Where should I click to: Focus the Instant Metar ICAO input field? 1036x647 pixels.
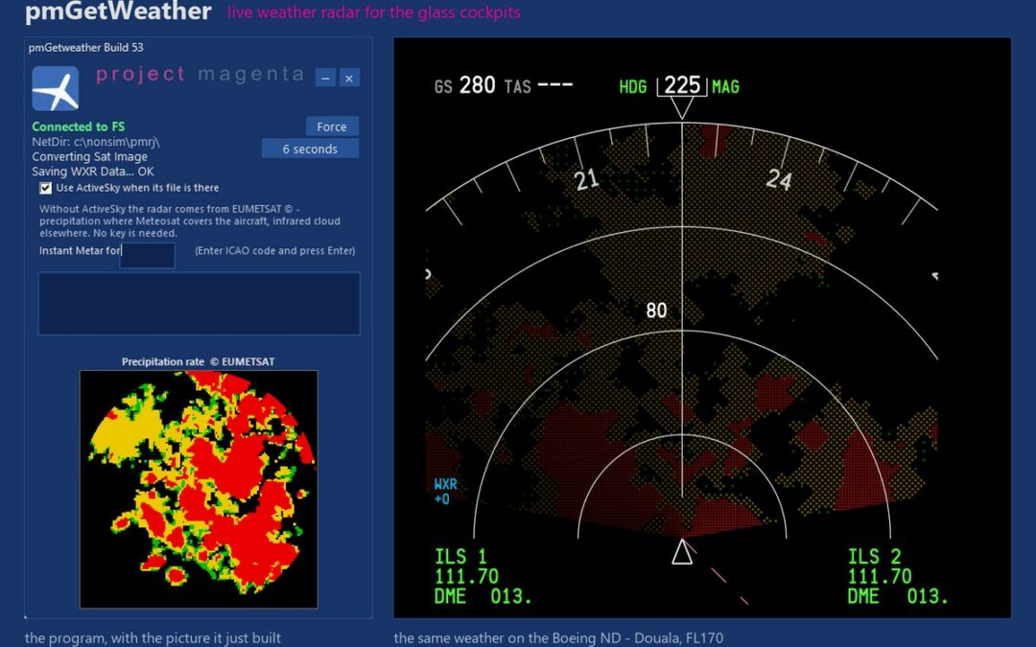pos(148,255)
